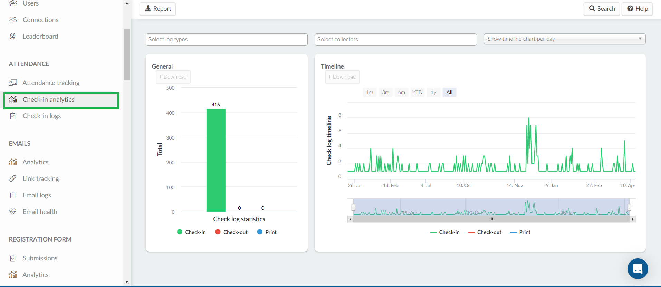Select the 3m time range
This screenshot has width=661, height=287.
click(x=385, y=92)
